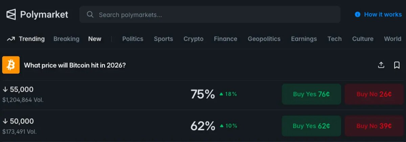Click Buy Yes 76¢ for 55,000
Screen dimensions: 406x142
pos(311,94)
